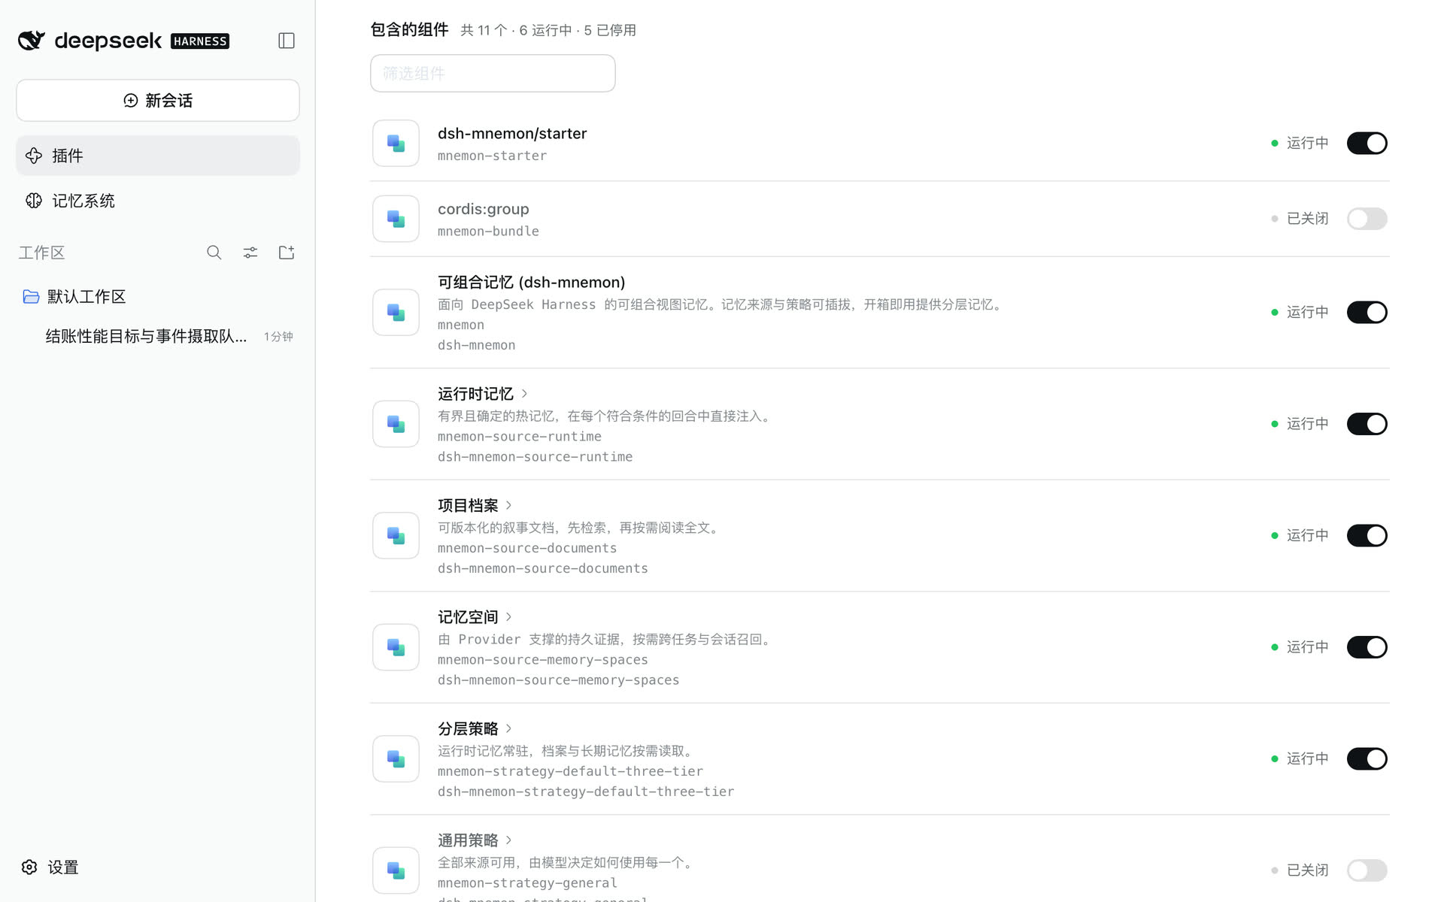This screenshot has height=902, width=1444.
Task: Click the default workspace folder icon
Action: [x=31, y=297]
